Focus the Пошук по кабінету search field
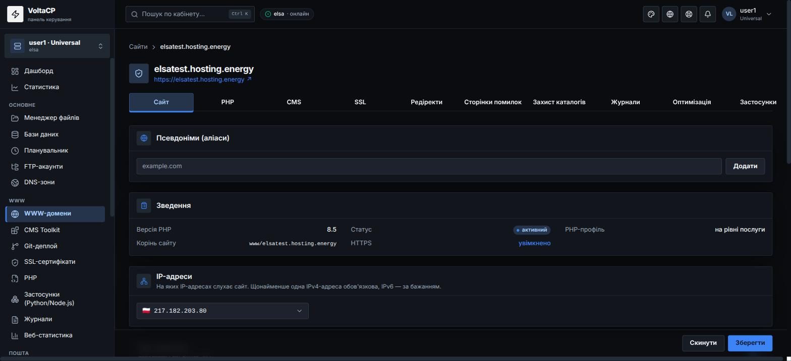791x361 pixels. [190, 14]
